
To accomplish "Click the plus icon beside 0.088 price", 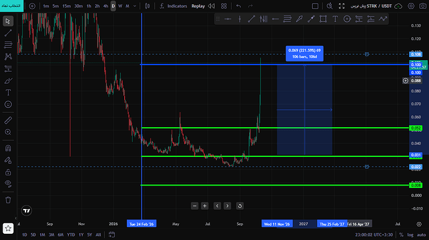I will click(x=405, y=81).
